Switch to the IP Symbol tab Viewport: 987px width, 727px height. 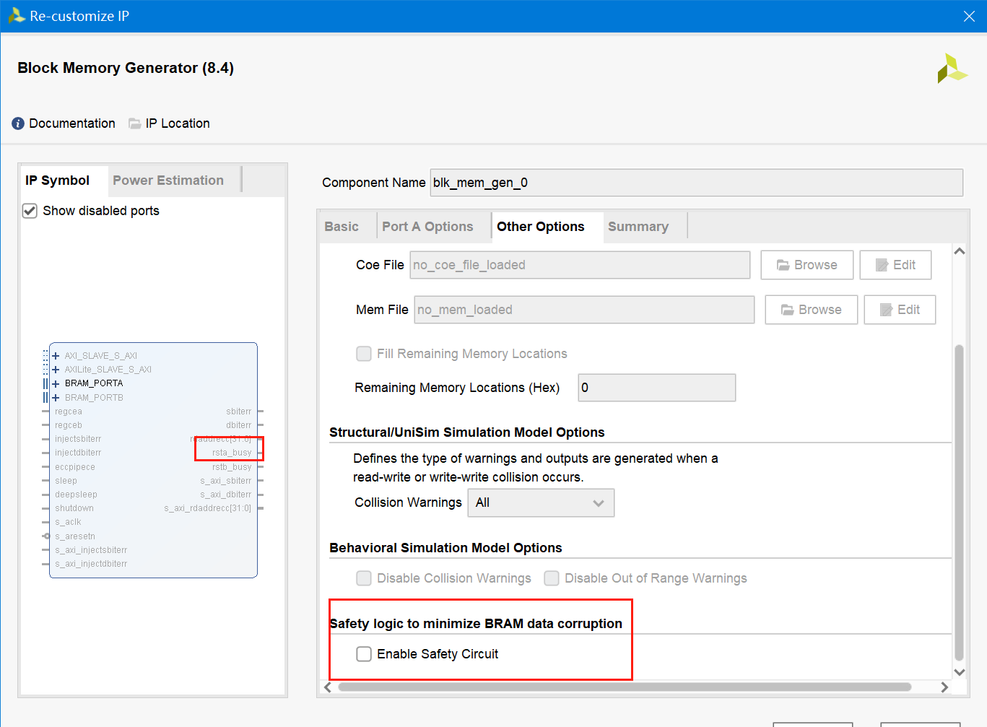[x=58, y=180]
